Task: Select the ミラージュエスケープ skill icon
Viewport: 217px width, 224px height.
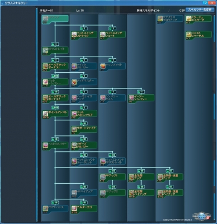Action: pos(188,18)
